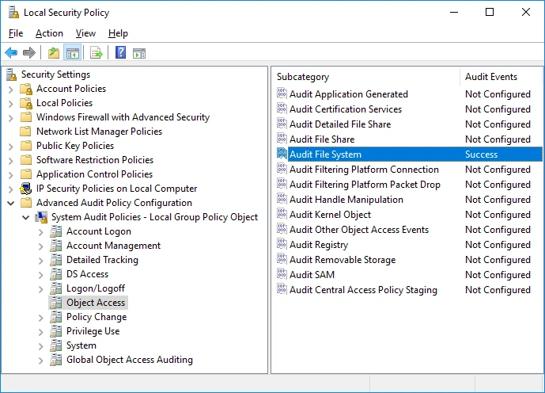The image size is (545, 393).
Task: Expand the Account Policies node
Action: [x=11, y=89]
